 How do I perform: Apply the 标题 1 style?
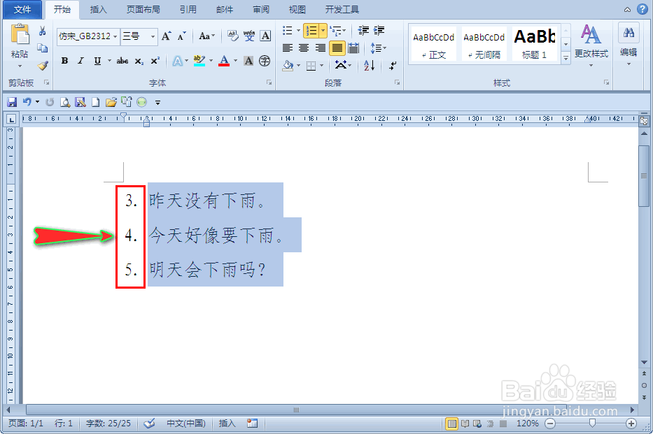coord(535,43)
